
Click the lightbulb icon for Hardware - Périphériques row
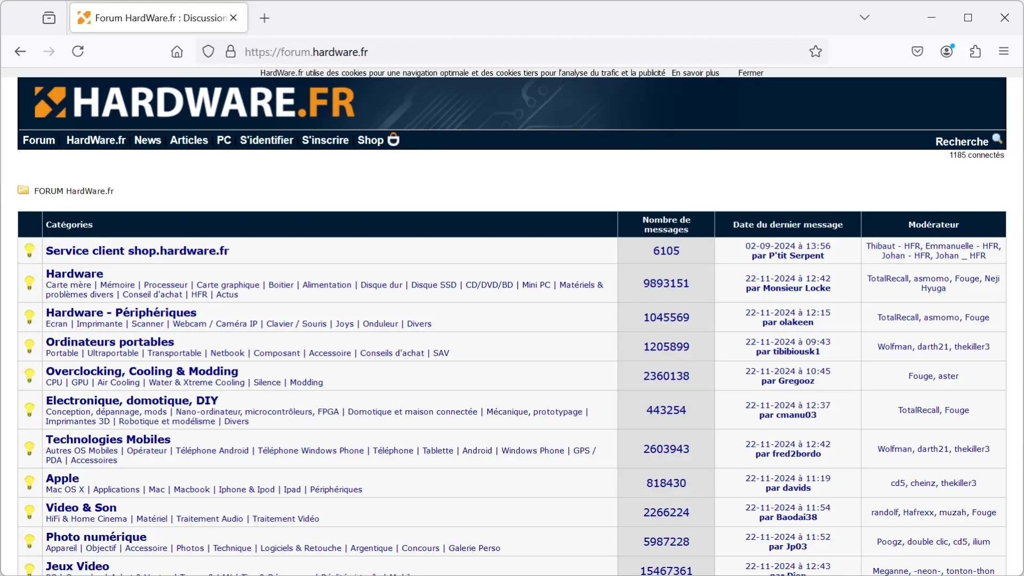pyautogui.click(x=29, y=317)
